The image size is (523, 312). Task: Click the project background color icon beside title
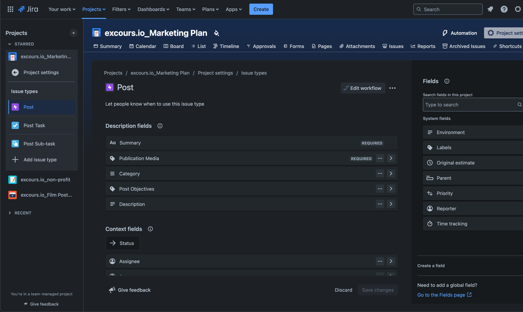tap(216, 33)
